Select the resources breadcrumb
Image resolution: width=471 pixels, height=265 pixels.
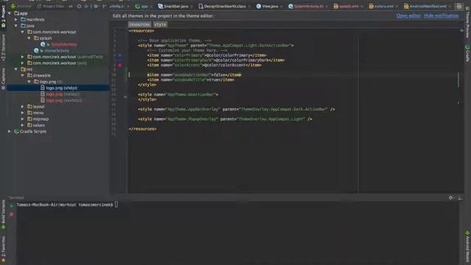139,24
